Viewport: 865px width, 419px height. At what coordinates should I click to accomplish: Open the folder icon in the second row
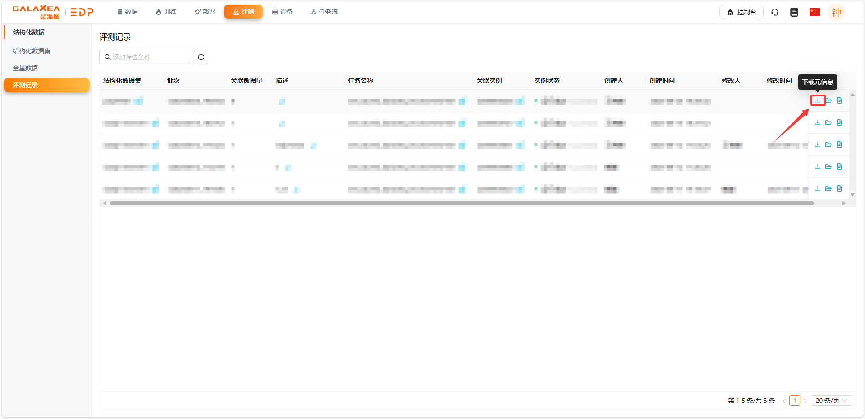828,122
